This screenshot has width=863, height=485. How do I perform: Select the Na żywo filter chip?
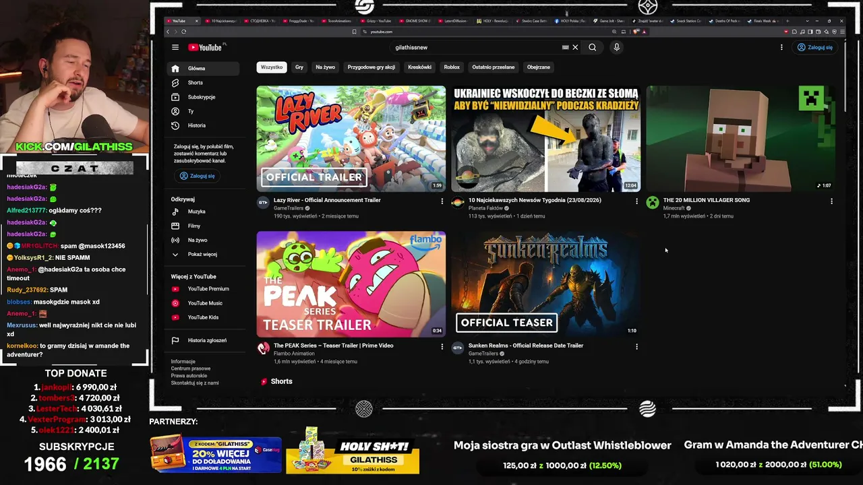(325, 67)
